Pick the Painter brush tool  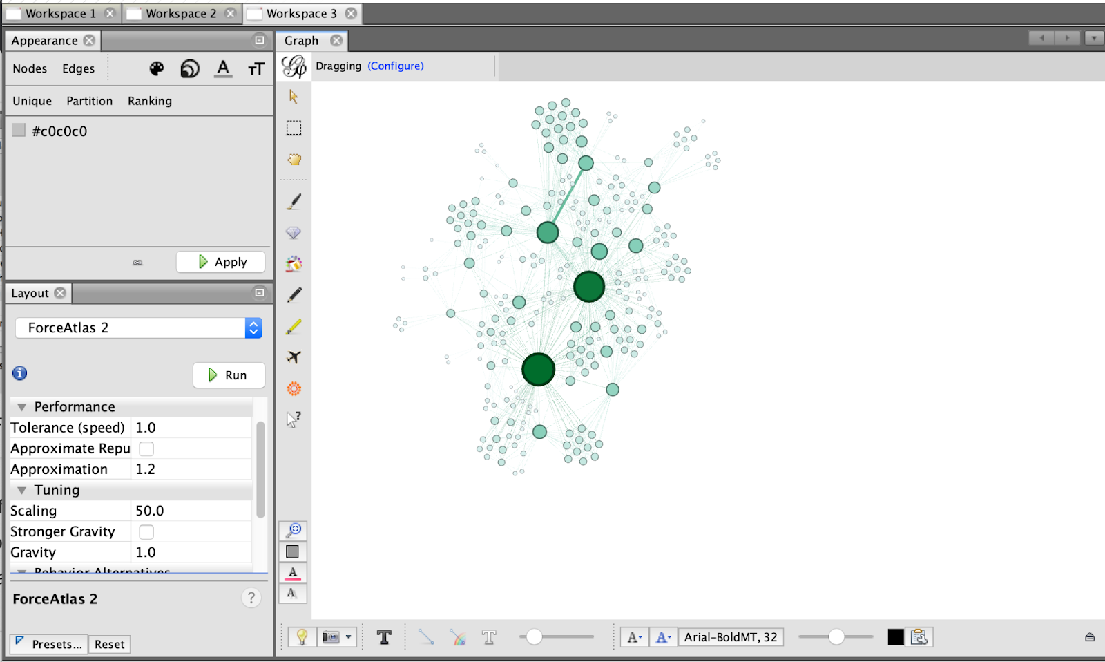[294, 201]
